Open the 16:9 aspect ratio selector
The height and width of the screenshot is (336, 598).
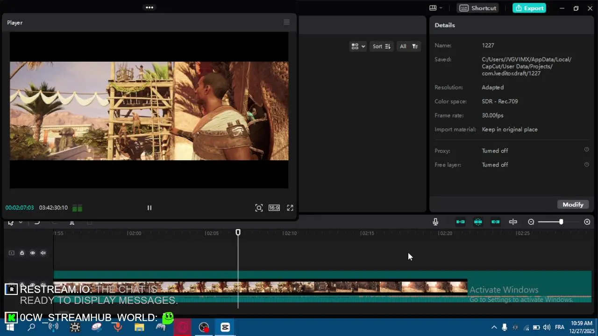(x=274, y=208)
